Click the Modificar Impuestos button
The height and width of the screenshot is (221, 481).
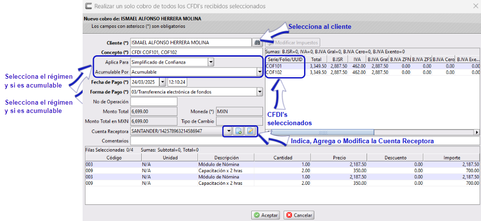pos(292,43)
